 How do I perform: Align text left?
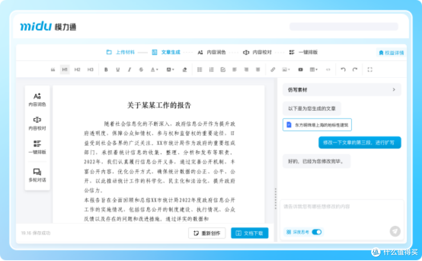click(x=234, y=70)
